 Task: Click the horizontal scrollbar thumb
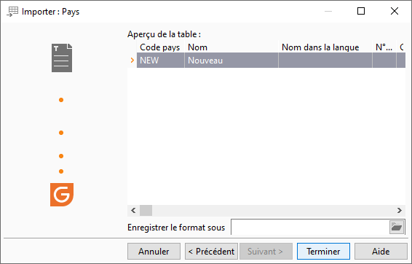(146, 210)
